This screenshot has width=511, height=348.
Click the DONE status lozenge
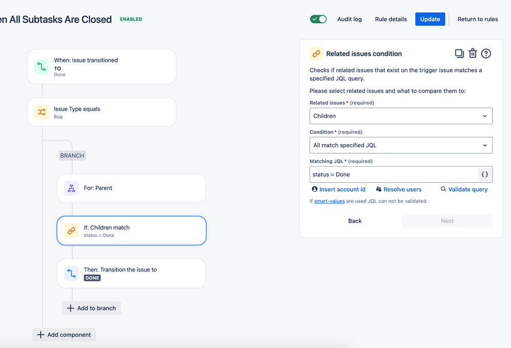[92, 278]
